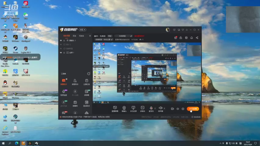
Task: Toggle the lock on 摄像头 1 source
Action: pos(64,40)
